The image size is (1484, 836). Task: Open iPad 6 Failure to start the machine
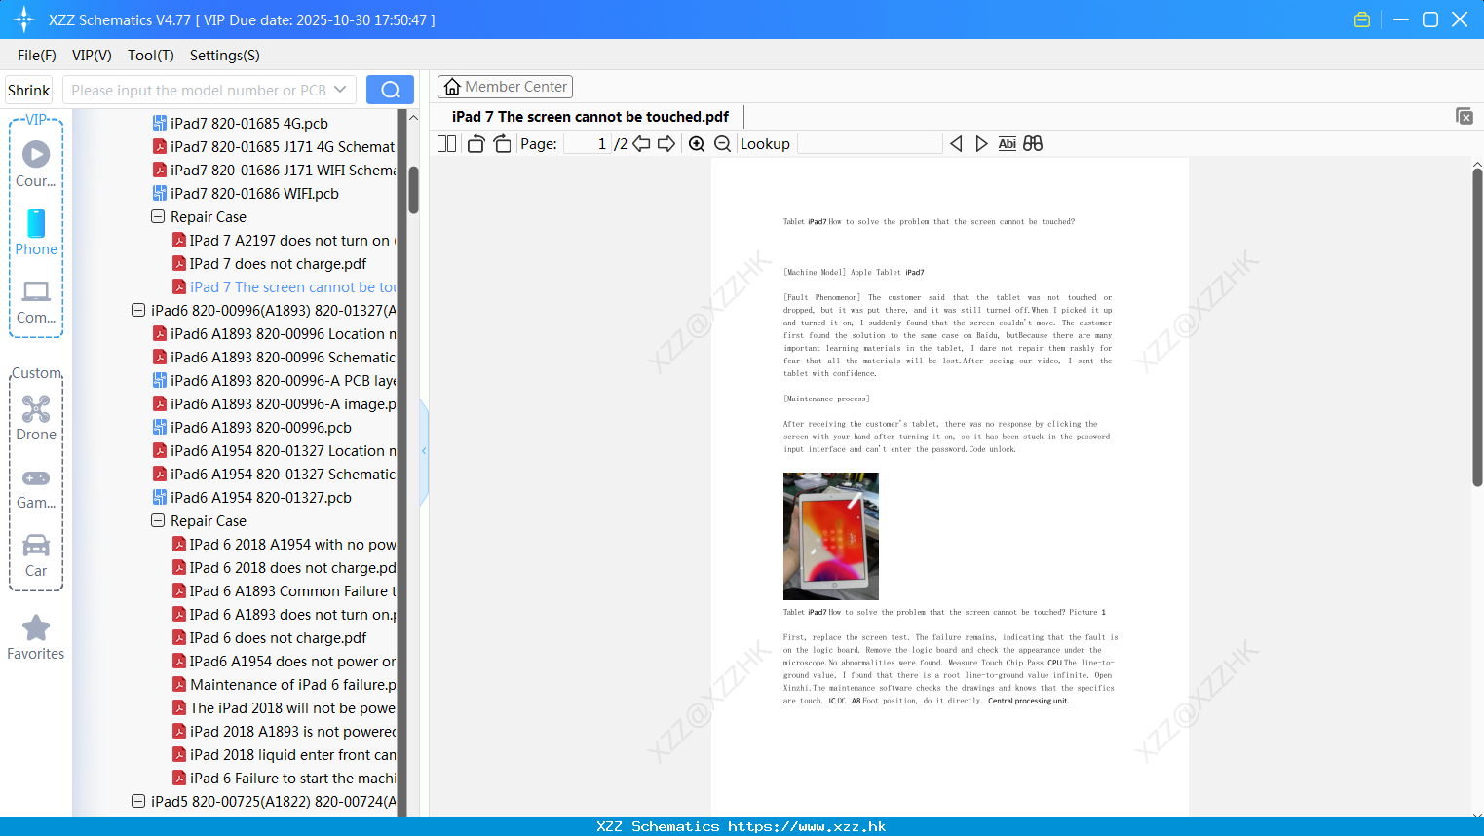click(x=284, y=778)
